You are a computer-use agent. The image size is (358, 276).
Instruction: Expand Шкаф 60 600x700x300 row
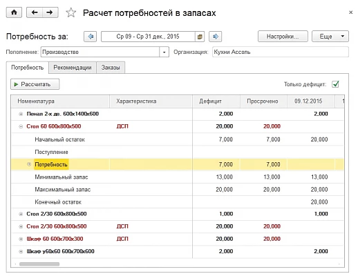pyautogui.click(x=21, y=239)
